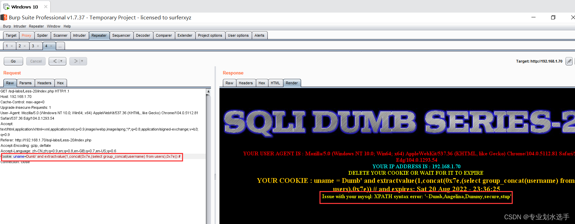The width and height of the screenshot is (575, 224).
Task: Show the response Hex view
Action: pos(262,83)
